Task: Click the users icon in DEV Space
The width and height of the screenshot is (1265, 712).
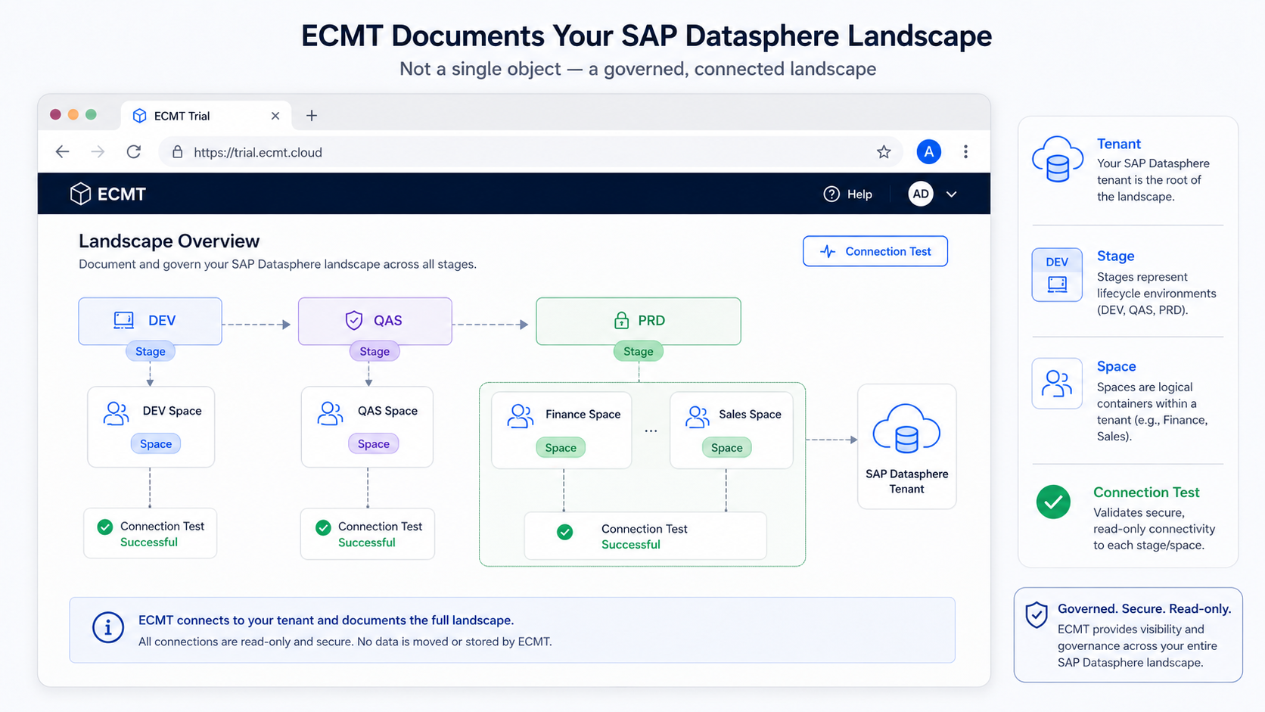Action: point(116,413)
